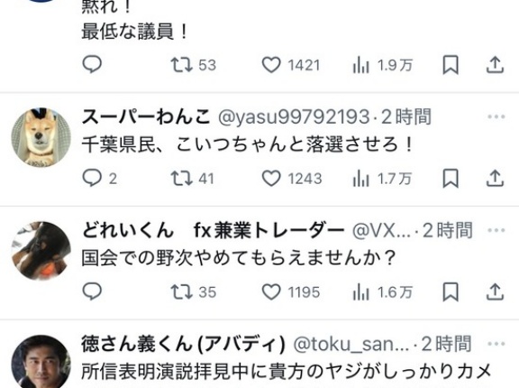
Task: Share the スーパーわんこ tweet
Action: 495,179
